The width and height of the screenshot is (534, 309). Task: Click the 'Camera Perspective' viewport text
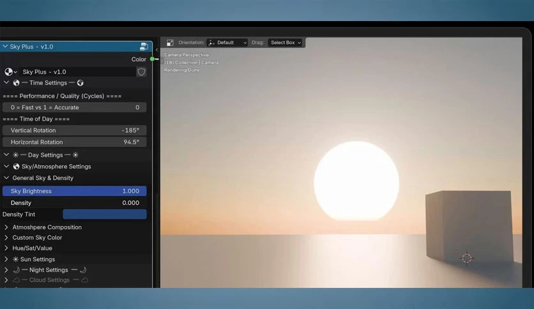pos(187,55)
